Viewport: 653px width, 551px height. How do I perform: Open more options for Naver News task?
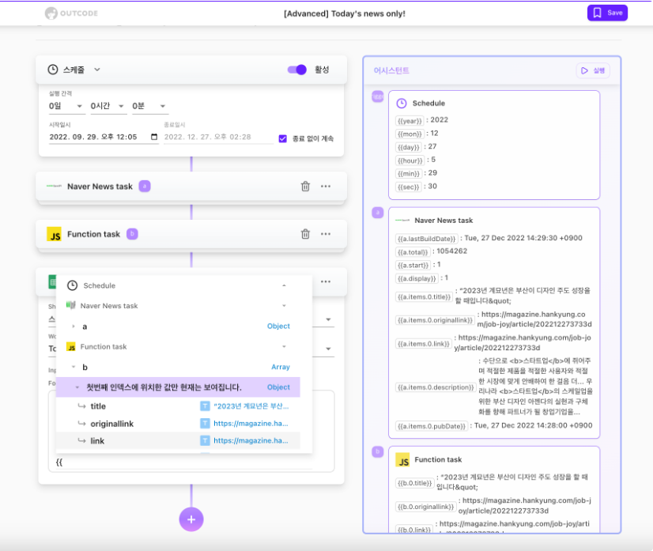pyautogui.click(x=326, y=187)
